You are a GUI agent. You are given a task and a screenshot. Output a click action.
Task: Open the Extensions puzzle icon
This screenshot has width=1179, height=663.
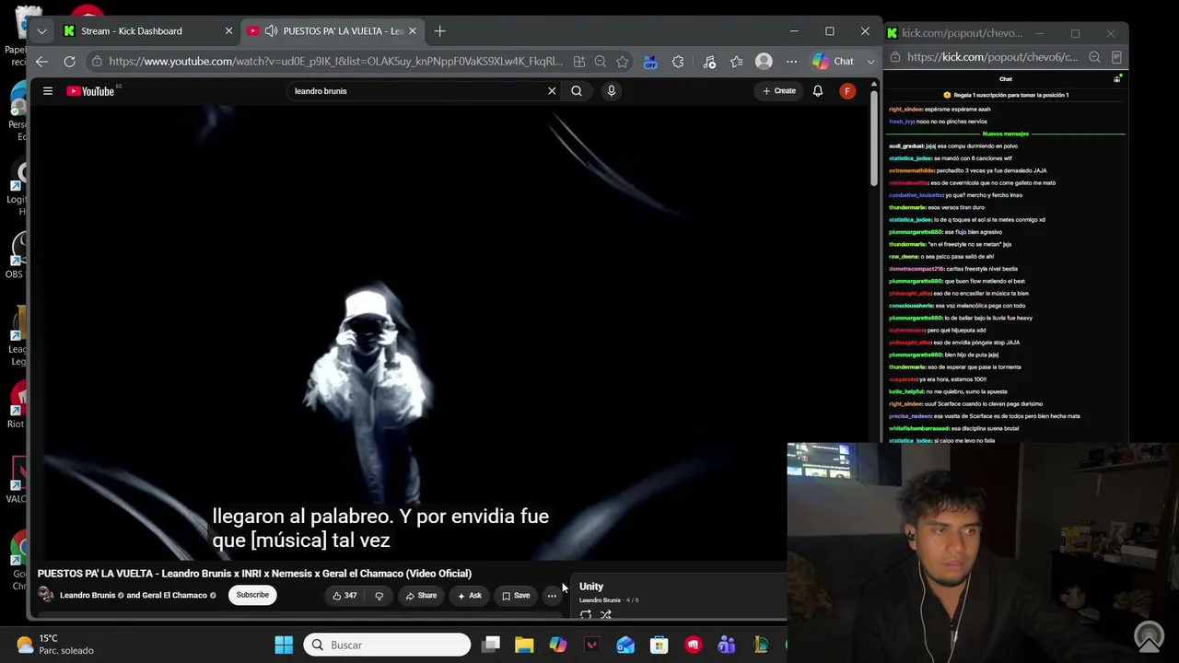coord(679,62)
